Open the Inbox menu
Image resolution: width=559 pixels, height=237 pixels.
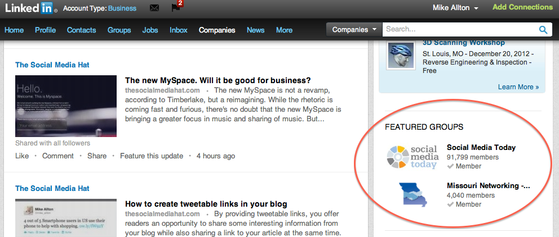[178, 30]
